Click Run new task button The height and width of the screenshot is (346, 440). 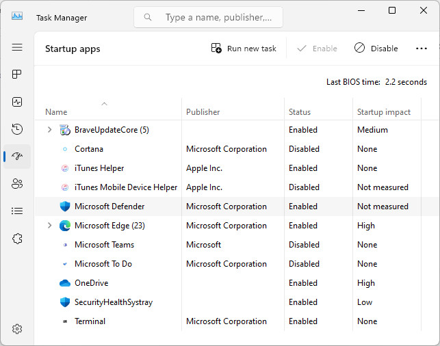click(x=244, y=49)
